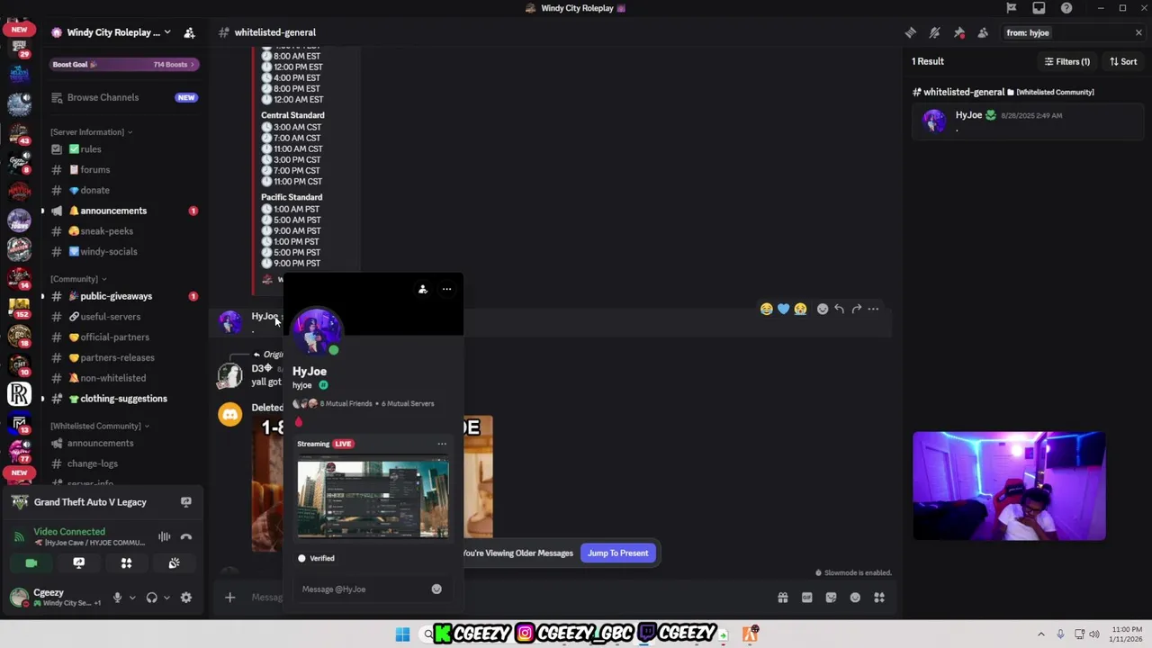The height and width of the screenshot is (648, 1152).
Task: Toggle the camera button in voice panel
Action: coord(31,563)
